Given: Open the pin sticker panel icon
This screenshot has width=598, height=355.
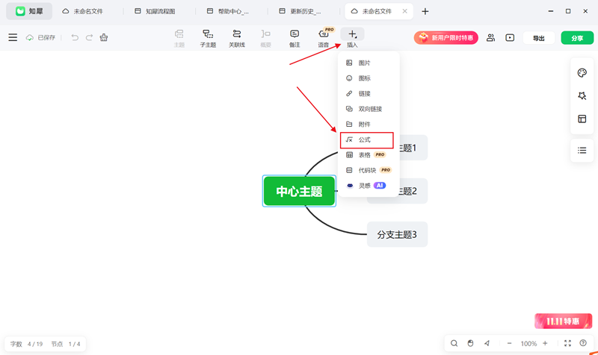Looking at the screenshot, I should point(582,96).
